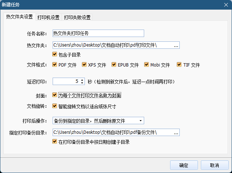Uncheck 智能旋转文档以适合纸张尺寸
This screenshot has height=173, width=232.
click(54, 106)
